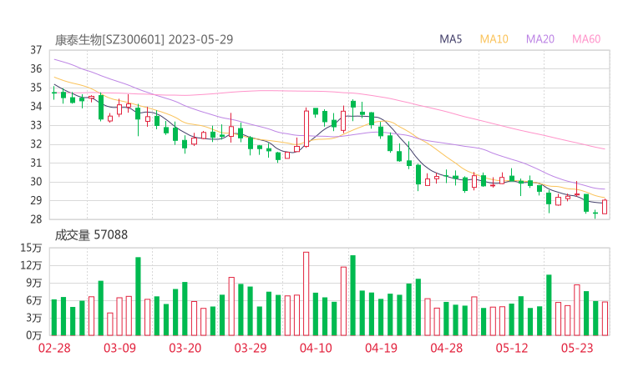The width and height of the screenshot is (618, 367).
Task: Select the last red candlestick at chart's right edge
Action: (605, 207)
